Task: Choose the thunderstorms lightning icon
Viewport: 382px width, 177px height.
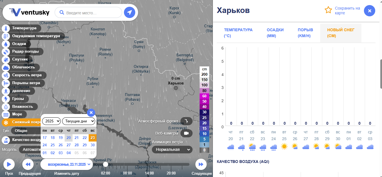Action: (6, 99)
